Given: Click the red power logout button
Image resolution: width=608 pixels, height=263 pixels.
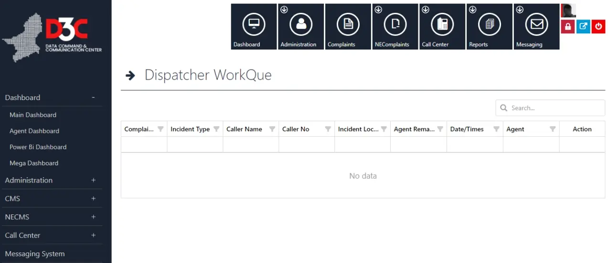Looking at the screenshot, I should 598,27.
